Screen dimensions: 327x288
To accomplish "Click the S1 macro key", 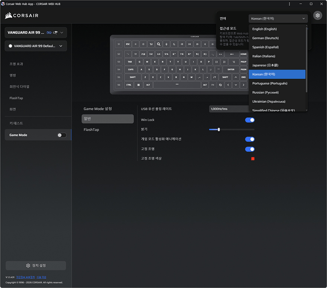I will point(119,44).
